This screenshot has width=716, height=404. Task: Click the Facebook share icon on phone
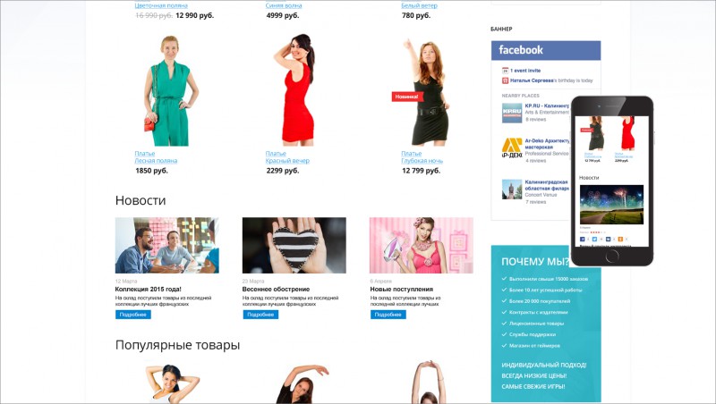tap(583, 239)
